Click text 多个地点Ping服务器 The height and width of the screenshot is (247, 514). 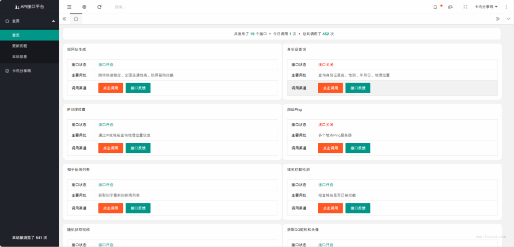335,135
